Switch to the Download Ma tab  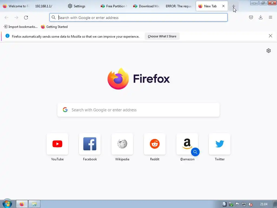tap(147, 6)
